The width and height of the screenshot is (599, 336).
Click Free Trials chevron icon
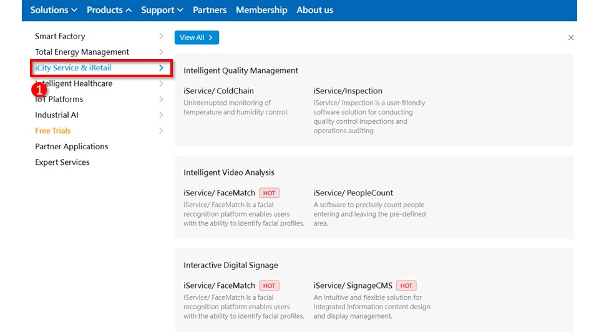161,131
